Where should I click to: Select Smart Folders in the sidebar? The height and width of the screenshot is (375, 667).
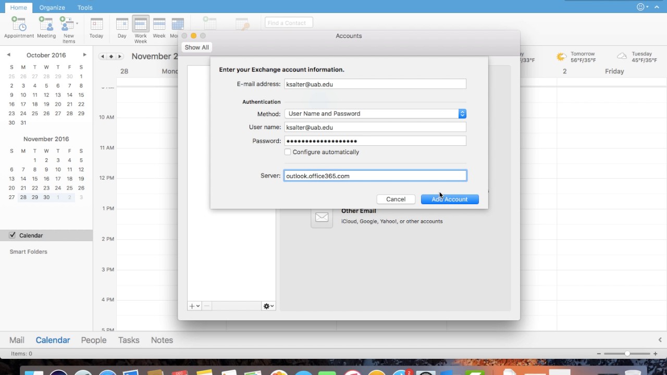pyautogui.click(x=29, y=252)
